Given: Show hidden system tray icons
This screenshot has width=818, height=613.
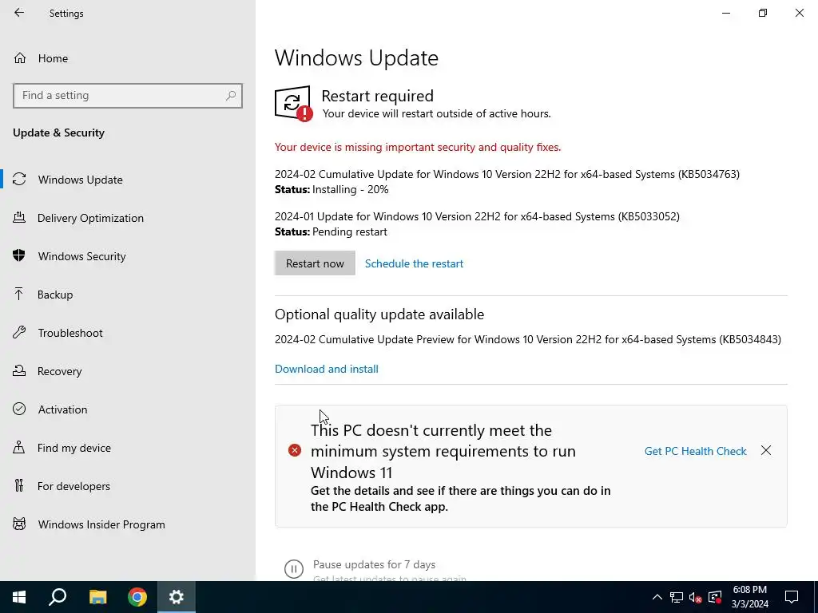Looking at the screenshot, I should 657,597.
